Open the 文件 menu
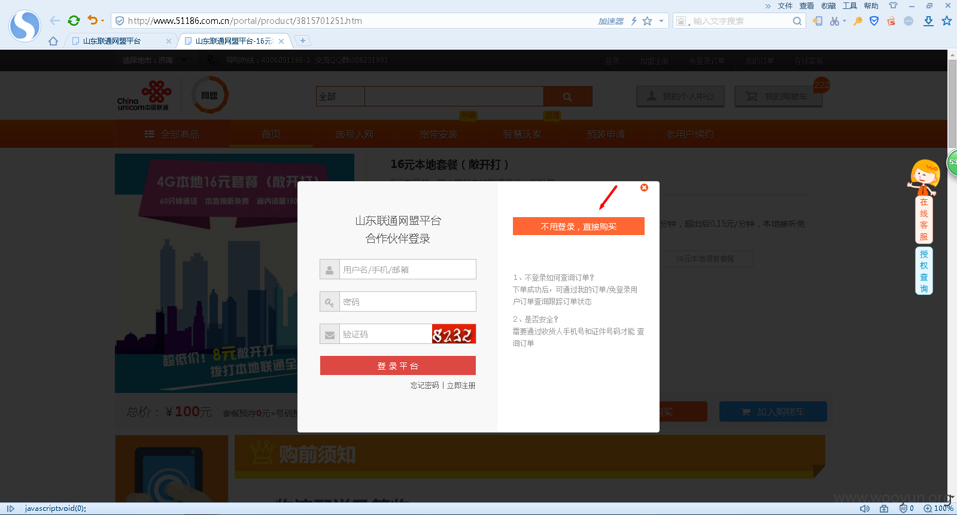957x515 pixels. click(785, 6)
